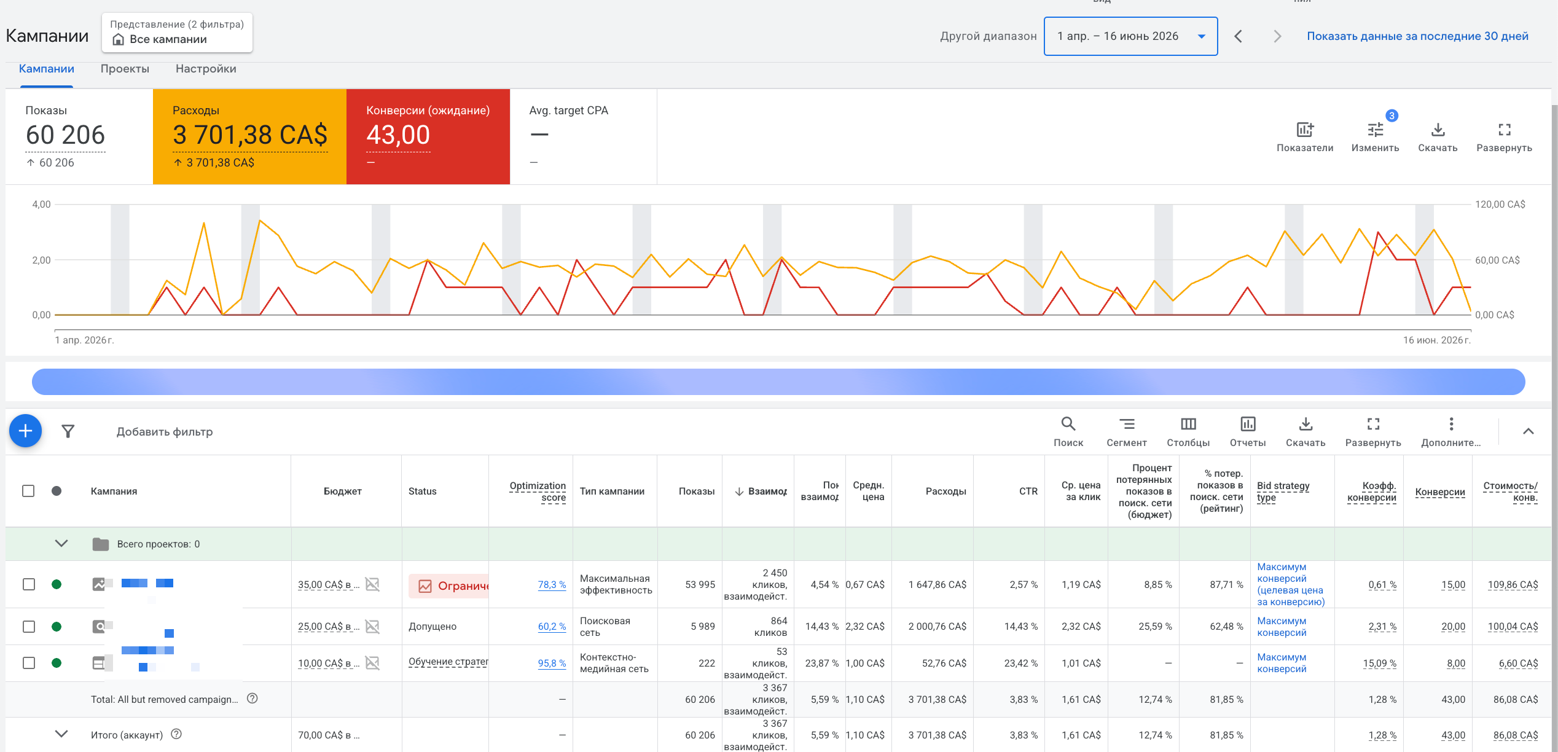
Task: Expand chart with top Развернуть icon
Action: click(1504, 130)
